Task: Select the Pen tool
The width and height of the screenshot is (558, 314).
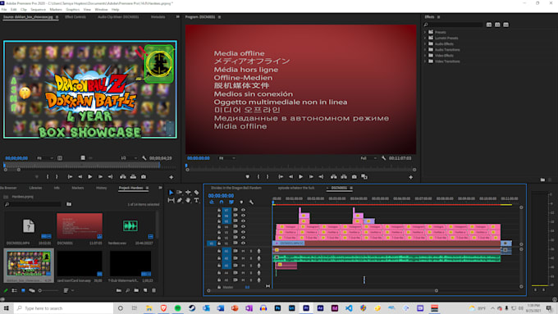Action: [180, 201]
